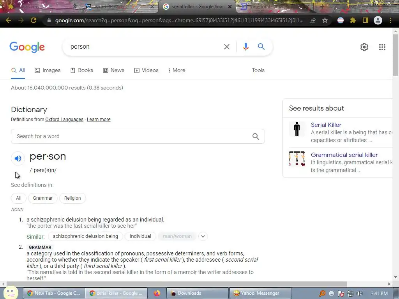Expand more similar words chevron
Image resolution: width=399 pixels, height=299 pixels.
[203, 236]
